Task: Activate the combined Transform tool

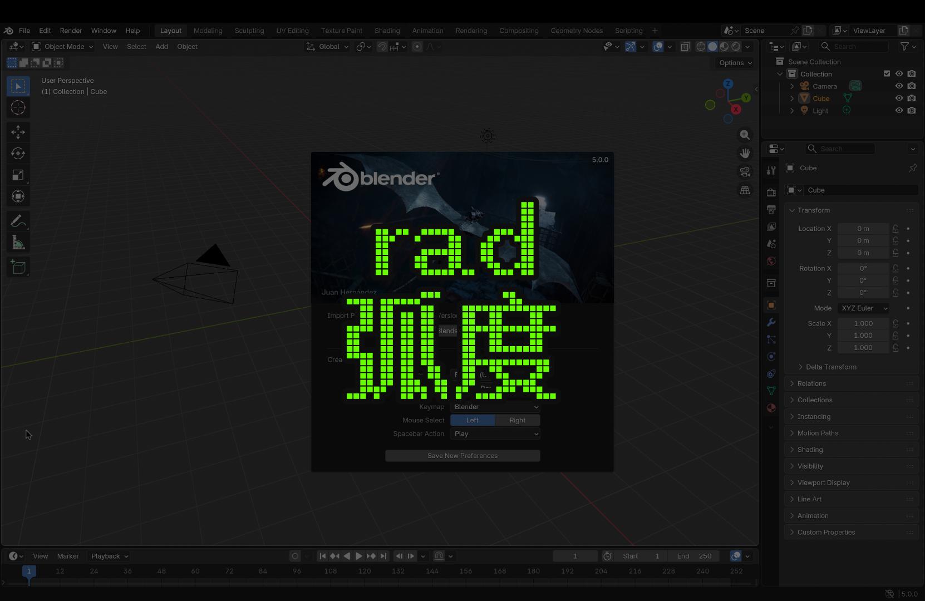Action: (18, 196)
